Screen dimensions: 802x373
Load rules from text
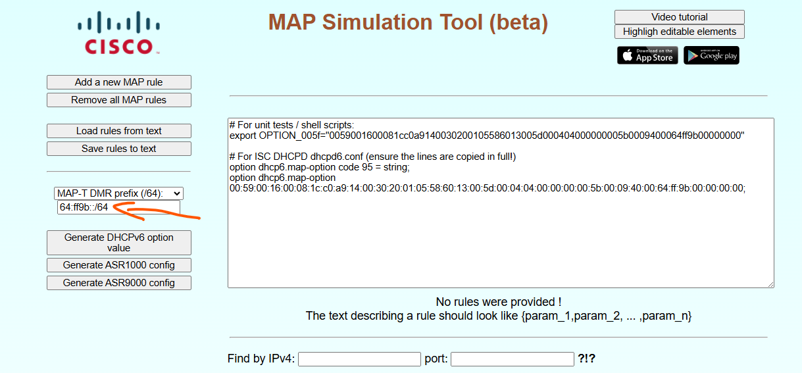(x=118, y=131)
